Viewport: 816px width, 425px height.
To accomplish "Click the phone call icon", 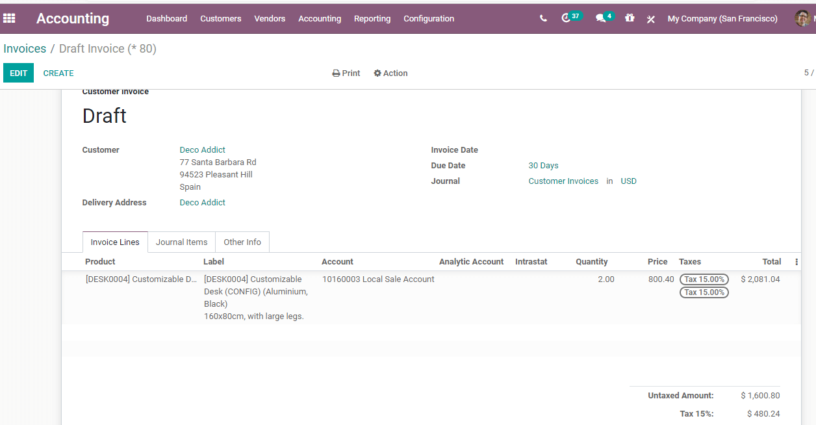I will click(543, 19).
